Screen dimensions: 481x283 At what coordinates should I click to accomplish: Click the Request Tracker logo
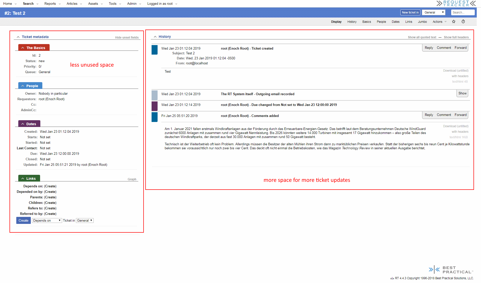(x=456, y=4)
